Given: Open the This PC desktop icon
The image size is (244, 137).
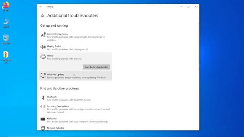Looking at the screenshot, I should coord(6,23).
